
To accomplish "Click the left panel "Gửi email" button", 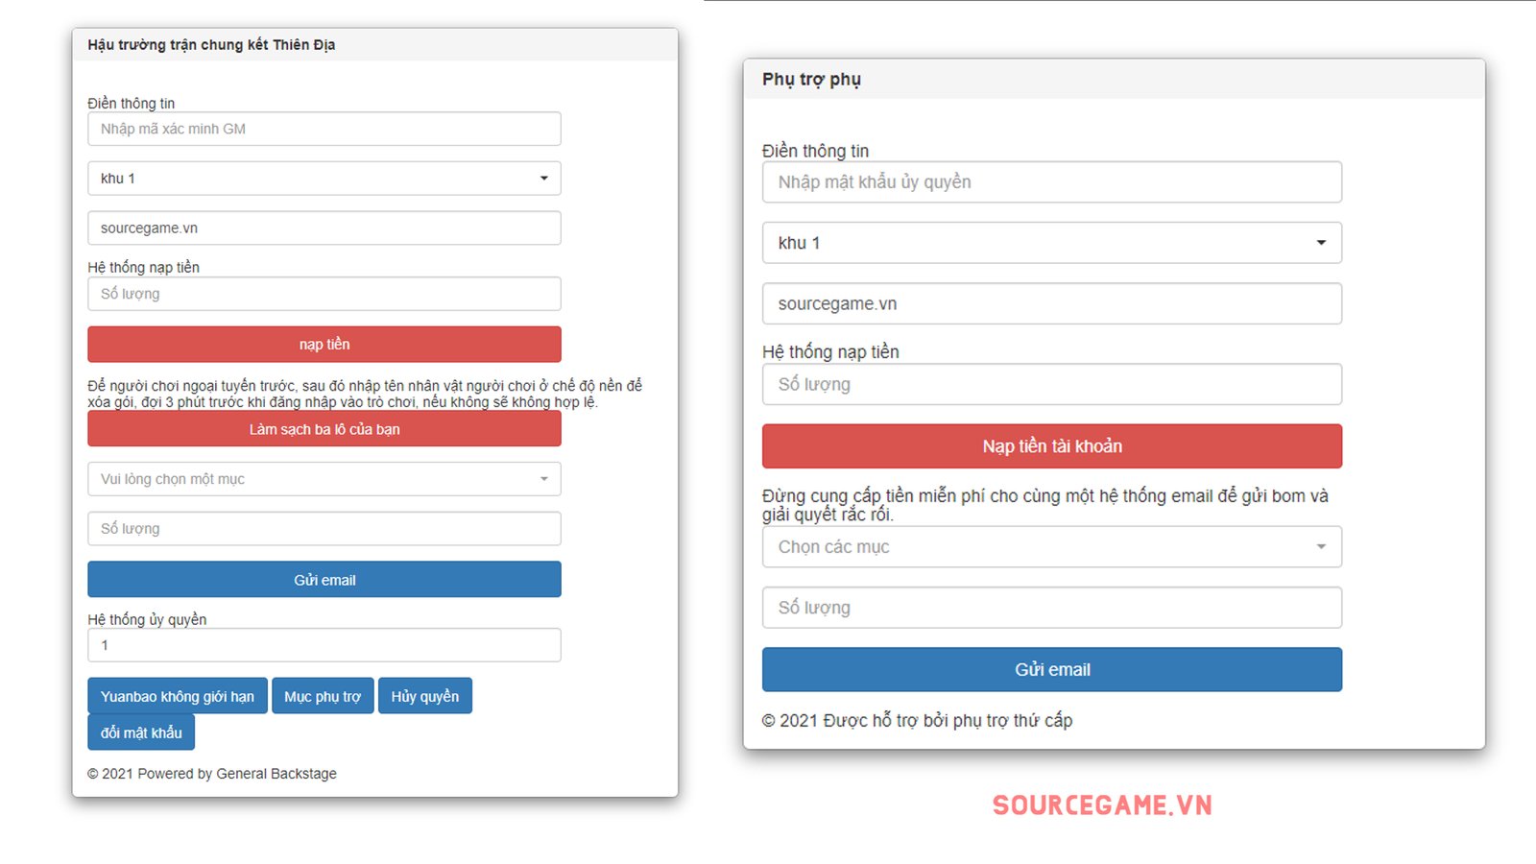I will 324,580.
